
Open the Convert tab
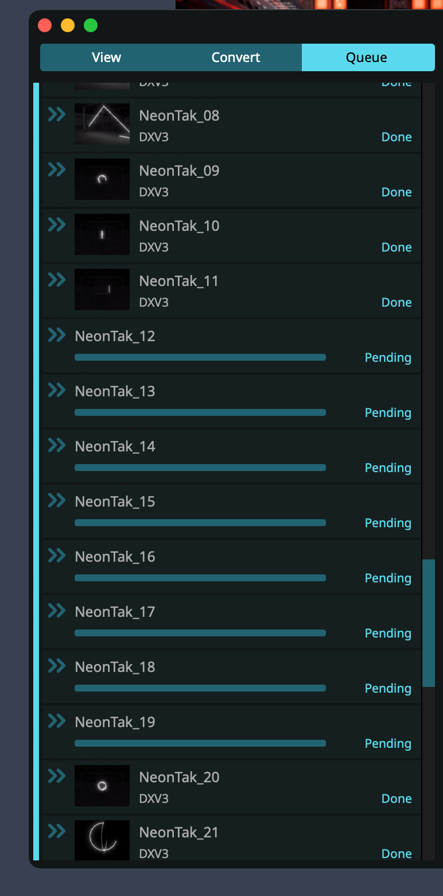pos(236,57)
